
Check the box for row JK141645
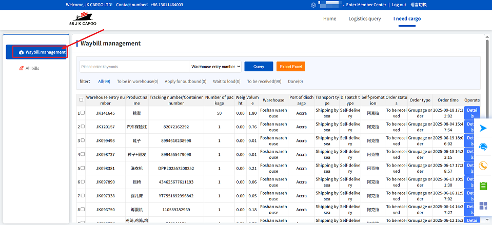pos(83,113)
